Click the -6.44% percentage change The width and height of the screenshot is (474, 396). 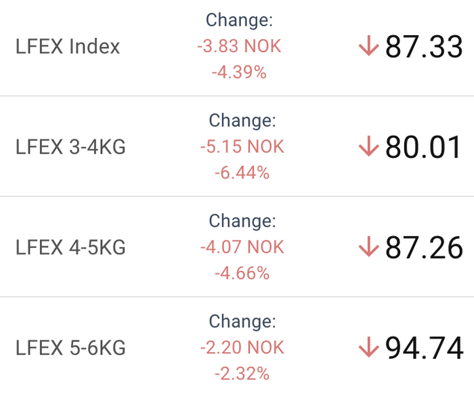pos(242,173)
